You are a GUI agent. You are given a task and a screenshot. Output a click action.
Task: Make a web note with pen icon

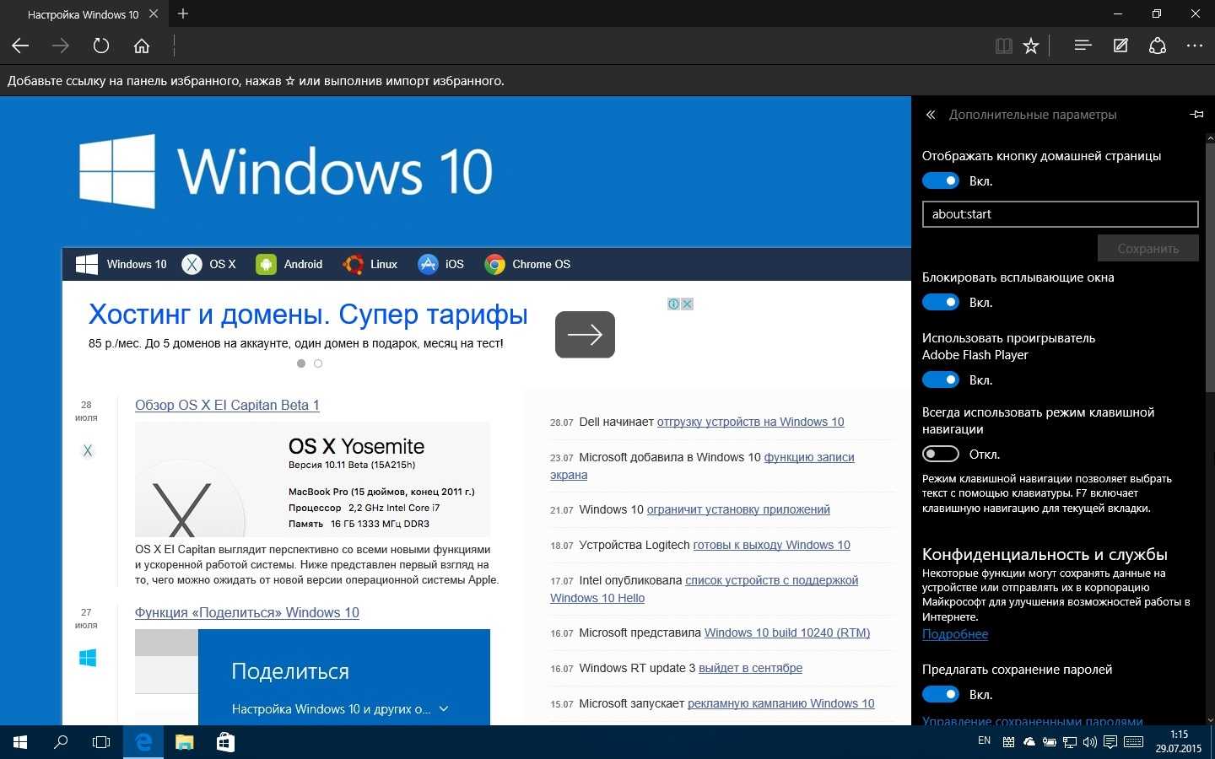[1120, 46]
